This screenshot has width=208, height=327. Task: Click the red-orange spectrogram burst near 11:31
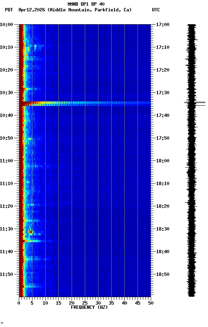coord(30,231)
